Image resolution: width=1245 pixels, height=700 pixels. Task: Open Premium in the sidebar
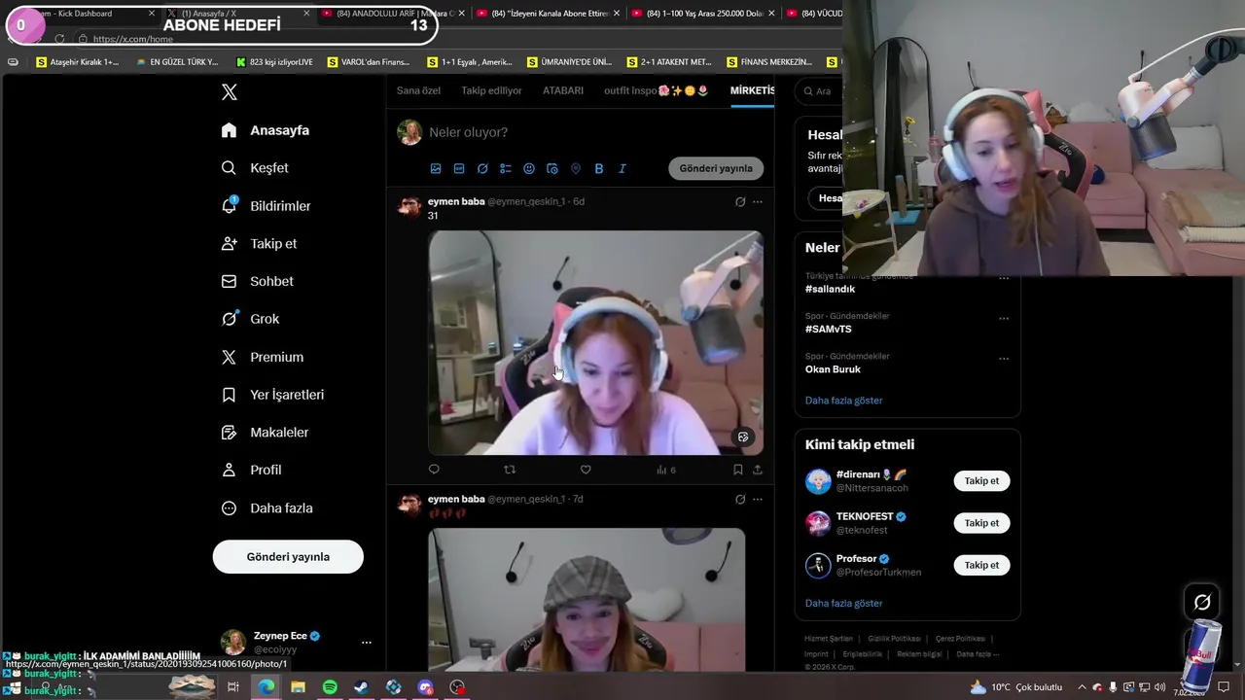click(x=263, y=357)
